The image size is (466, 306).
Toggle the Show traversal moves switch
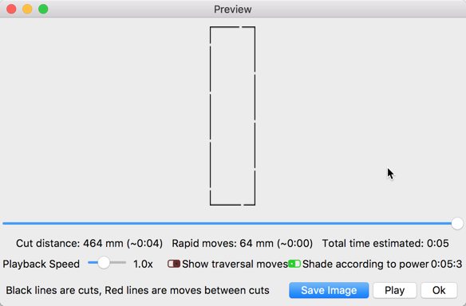coord(174,264)
